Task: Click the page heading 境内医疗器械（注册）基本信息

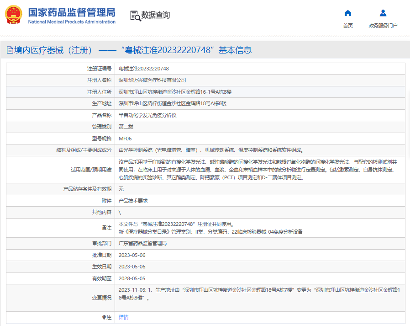Action: coord(133,50)
